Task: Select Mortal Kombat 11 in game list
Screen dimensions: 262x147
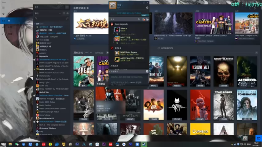Action: pos(47,118)
